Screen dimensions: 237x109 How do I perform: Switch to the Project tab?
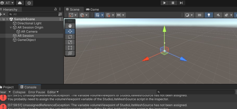pyautogui.click(x=8, y=87)
